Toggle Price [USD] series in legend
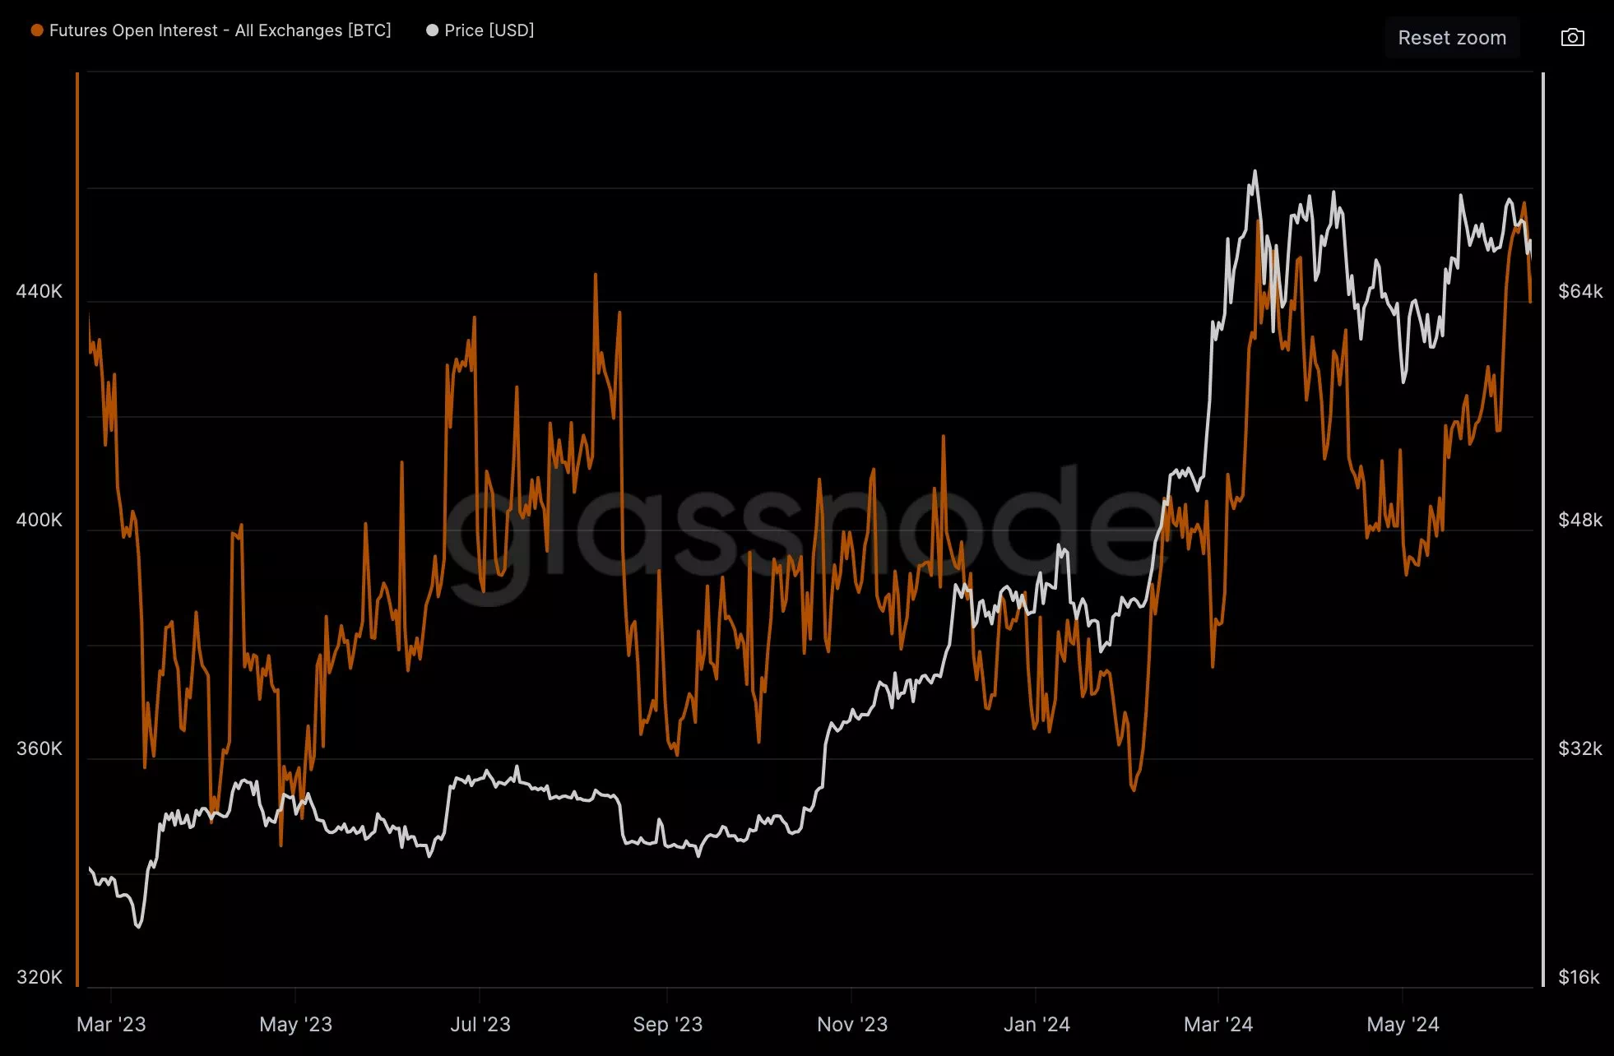 (x=480, y=30)
